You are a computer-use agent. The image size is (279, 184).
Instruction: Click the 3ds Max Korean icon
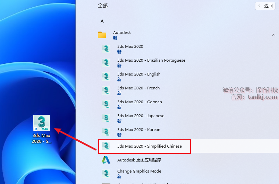[x=106, y=132]
